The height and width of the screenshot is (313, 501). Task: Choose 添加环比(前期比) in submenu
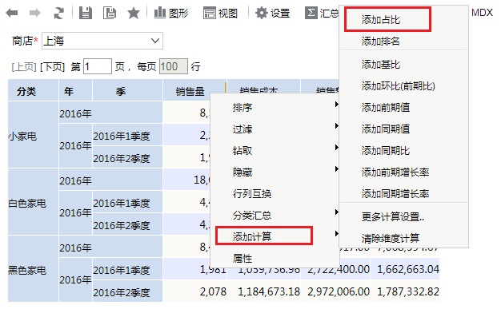(x=403, y=86)
